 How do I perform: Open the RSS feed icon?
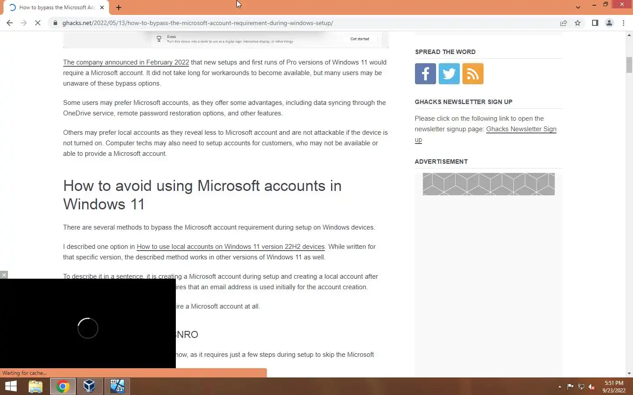coord(473,74)
